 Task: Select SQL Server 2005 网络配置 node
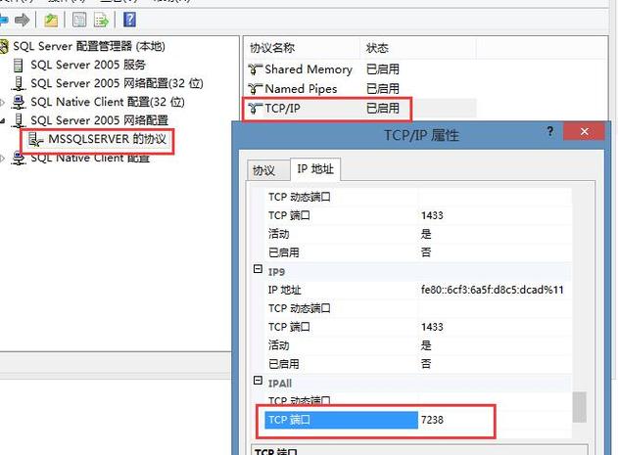click(x=99, y=120)
